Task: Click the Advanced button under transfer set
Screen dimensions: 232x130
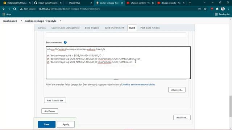Action: (x=177, y=90)
